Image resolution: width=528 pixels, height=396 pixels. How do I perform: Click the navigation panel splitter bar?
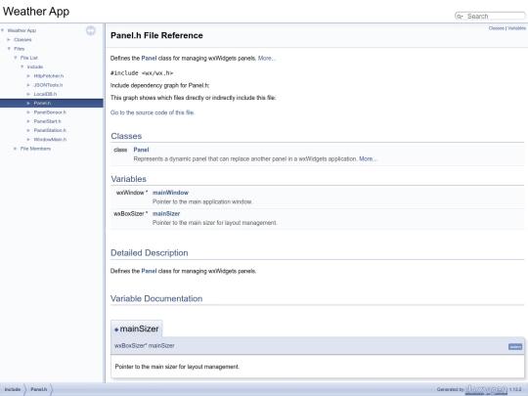(105, 203)
